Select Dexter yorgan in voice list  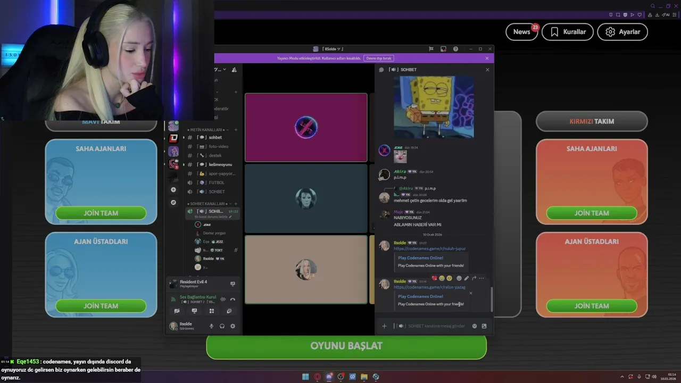click(x=214, y=233)
